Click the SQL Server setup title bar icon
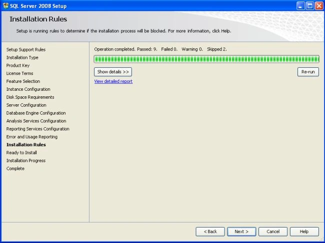Screen dimensions: 325x243 click(x=5, y=5)
